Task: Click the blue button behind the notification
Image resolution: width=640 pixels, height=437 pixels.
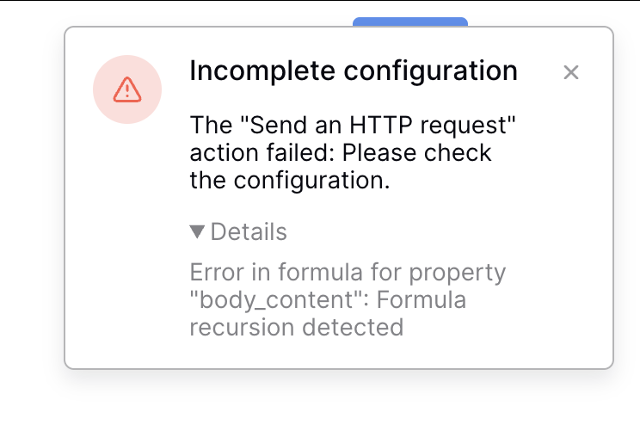Action: [x=410, y=22]
